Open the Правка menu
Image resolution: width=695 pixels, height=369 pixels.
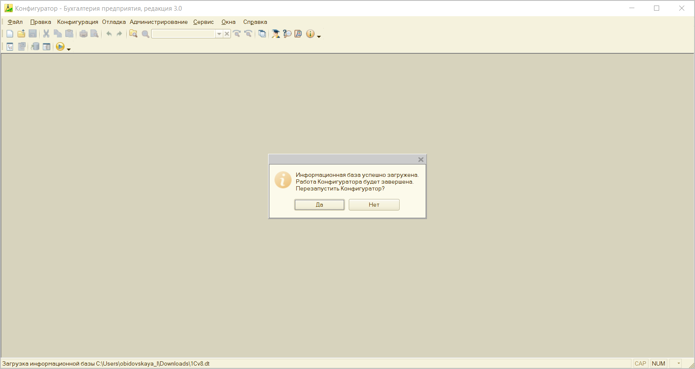(41, 22)
